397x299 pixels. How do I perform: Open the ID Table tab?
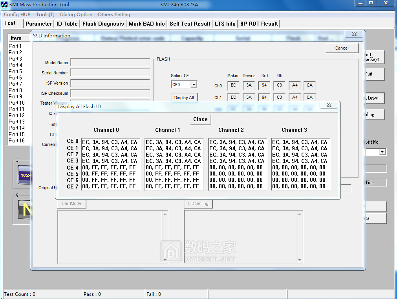coord(67,24)
